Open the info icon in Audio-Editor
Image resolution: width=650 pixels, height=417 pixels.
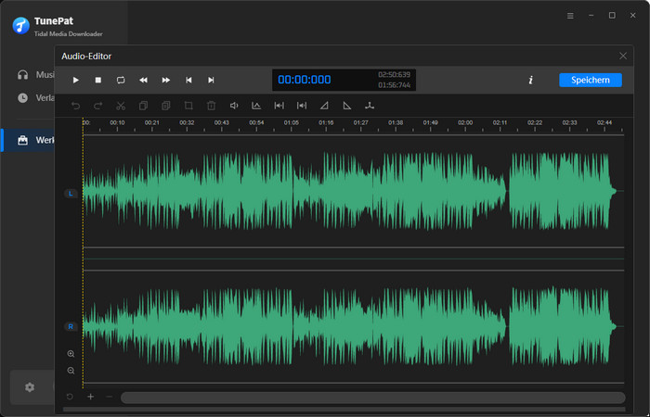(x=530, y=81)
